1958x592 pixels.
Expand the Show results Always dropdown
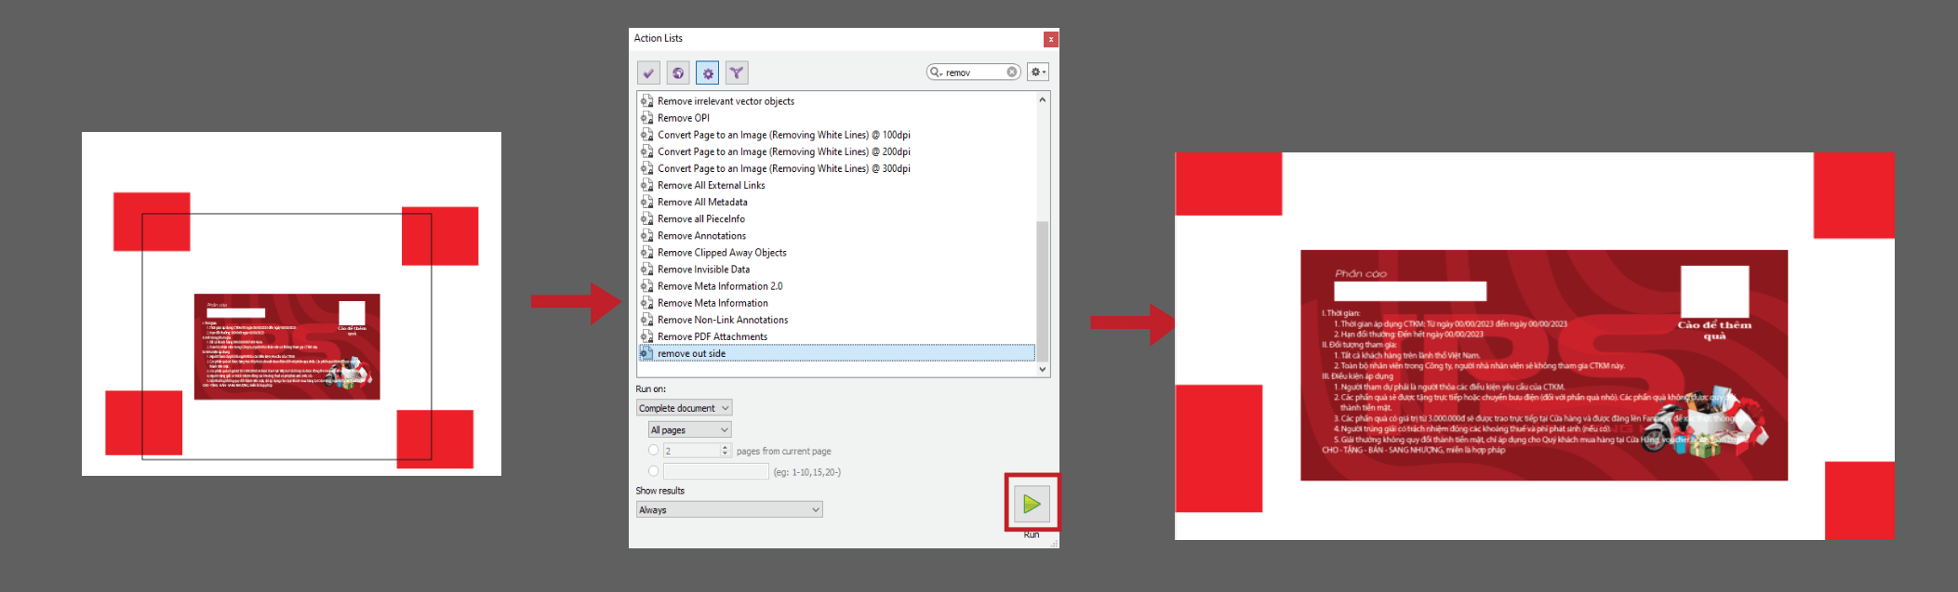click(729, 509)
